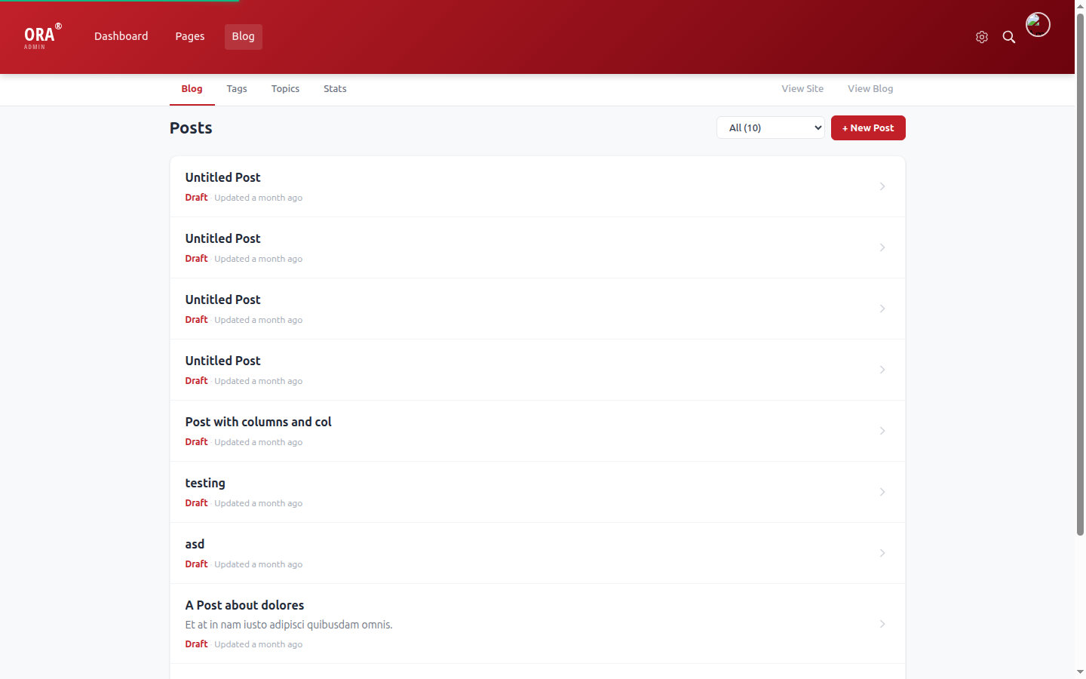Create a post with '+ New Post'
The height and width of the screenshot is (679, 1086).
coord(868,128)
